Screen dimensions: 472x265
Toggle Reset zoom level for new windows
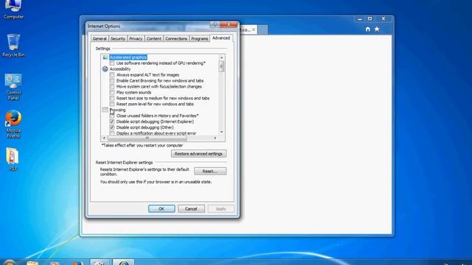click(x=112, y=104)
